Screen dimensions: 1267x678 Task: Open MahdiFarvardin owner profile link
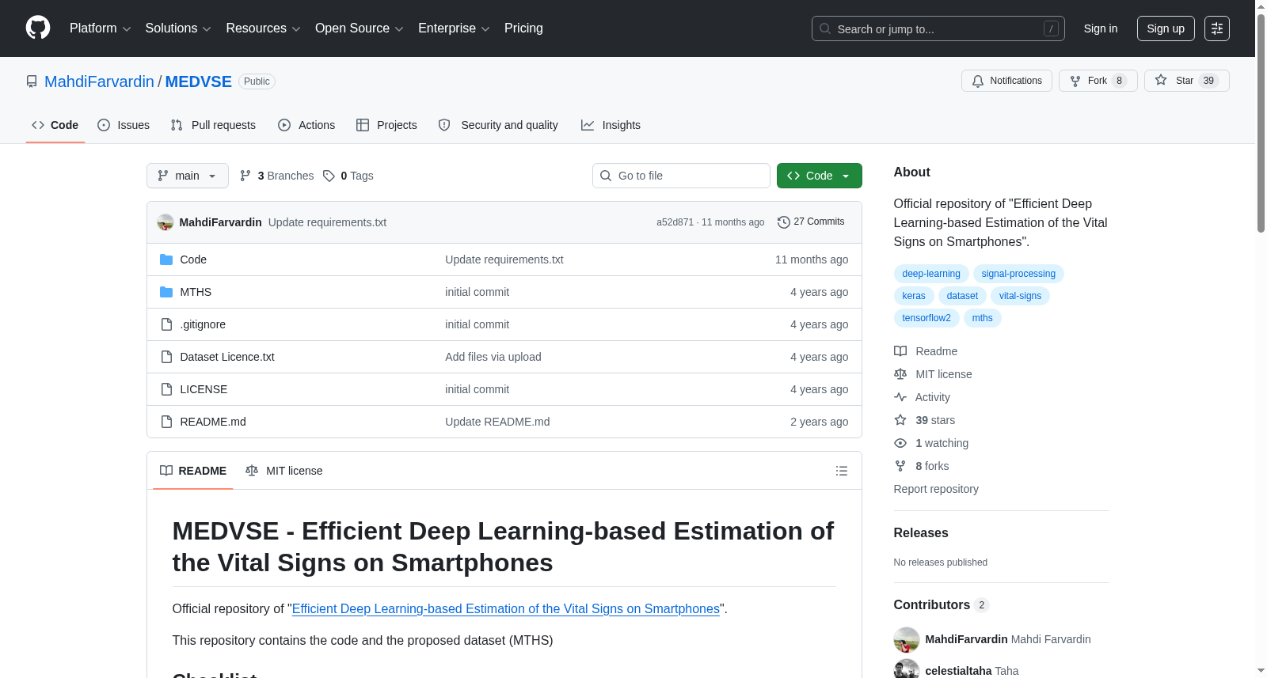99,81
